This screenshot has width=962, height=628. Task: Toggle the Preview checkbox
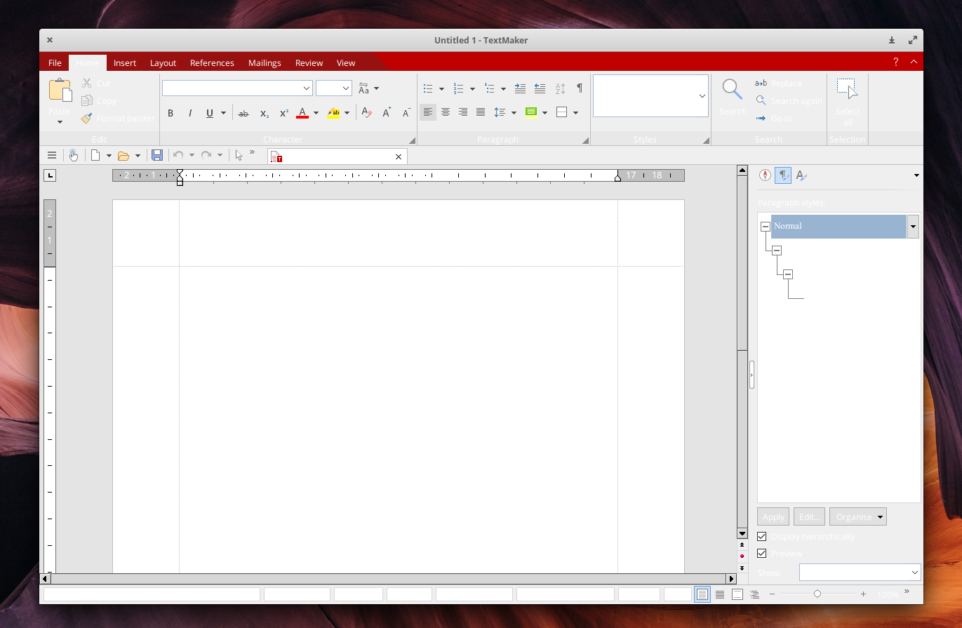coord(762,554)
